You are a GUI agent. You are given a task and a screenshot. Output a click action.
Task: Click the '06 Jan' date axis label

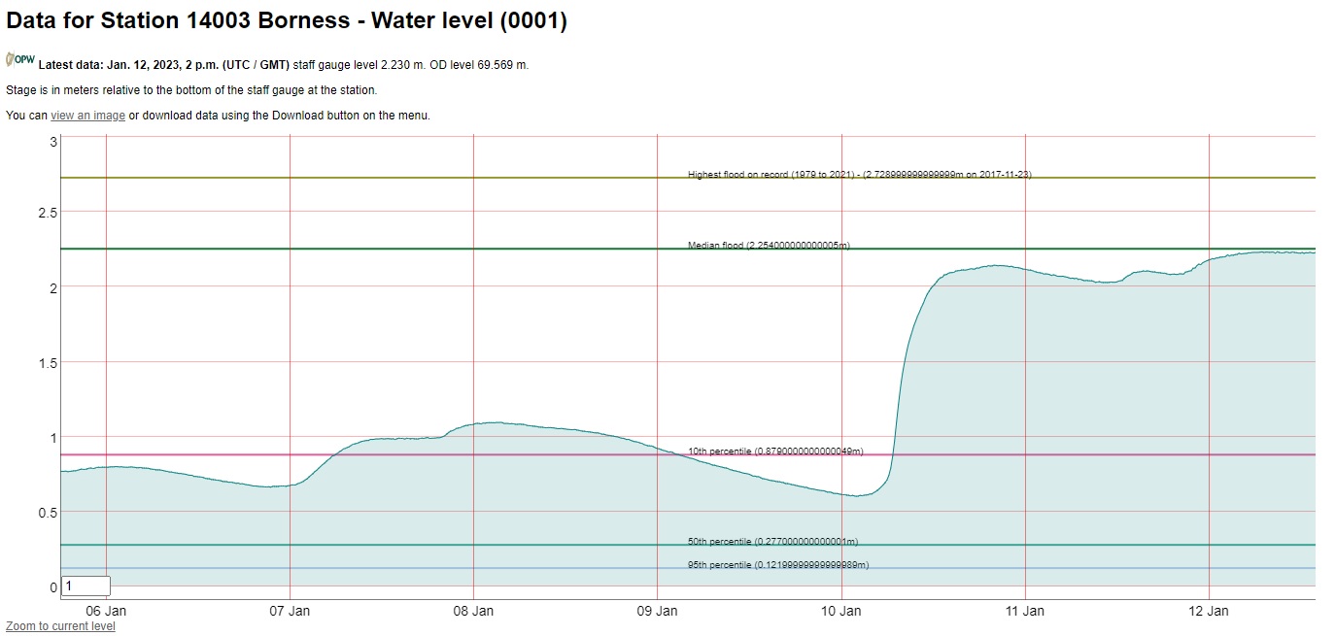pos(106,611)
